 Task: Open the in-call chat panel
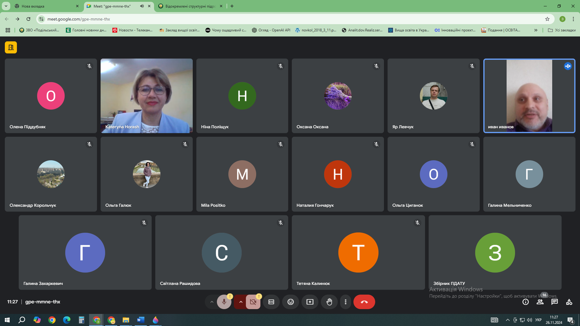(555, 302)
